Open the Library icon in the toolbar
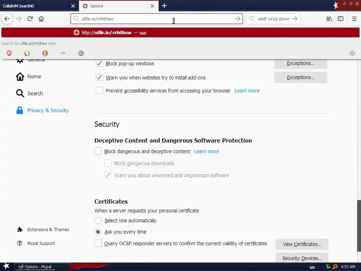 coord(329,19)
